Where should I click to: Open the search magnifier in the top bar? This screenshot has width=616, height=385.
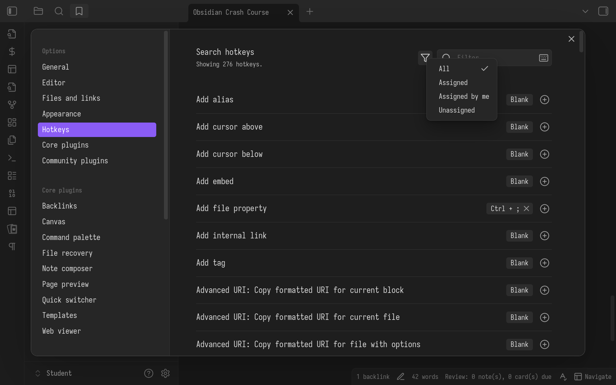(x=59, y=11)
